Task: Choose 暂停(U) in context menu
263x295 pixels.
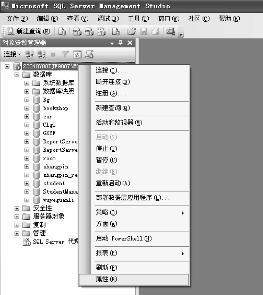Action: [x=134, y=160]
